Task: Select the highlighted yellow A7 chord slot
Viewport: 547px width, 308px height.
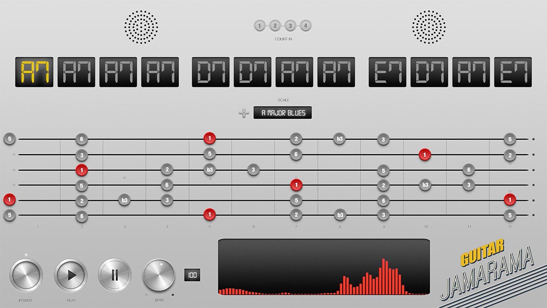Action: pos(34,72)
